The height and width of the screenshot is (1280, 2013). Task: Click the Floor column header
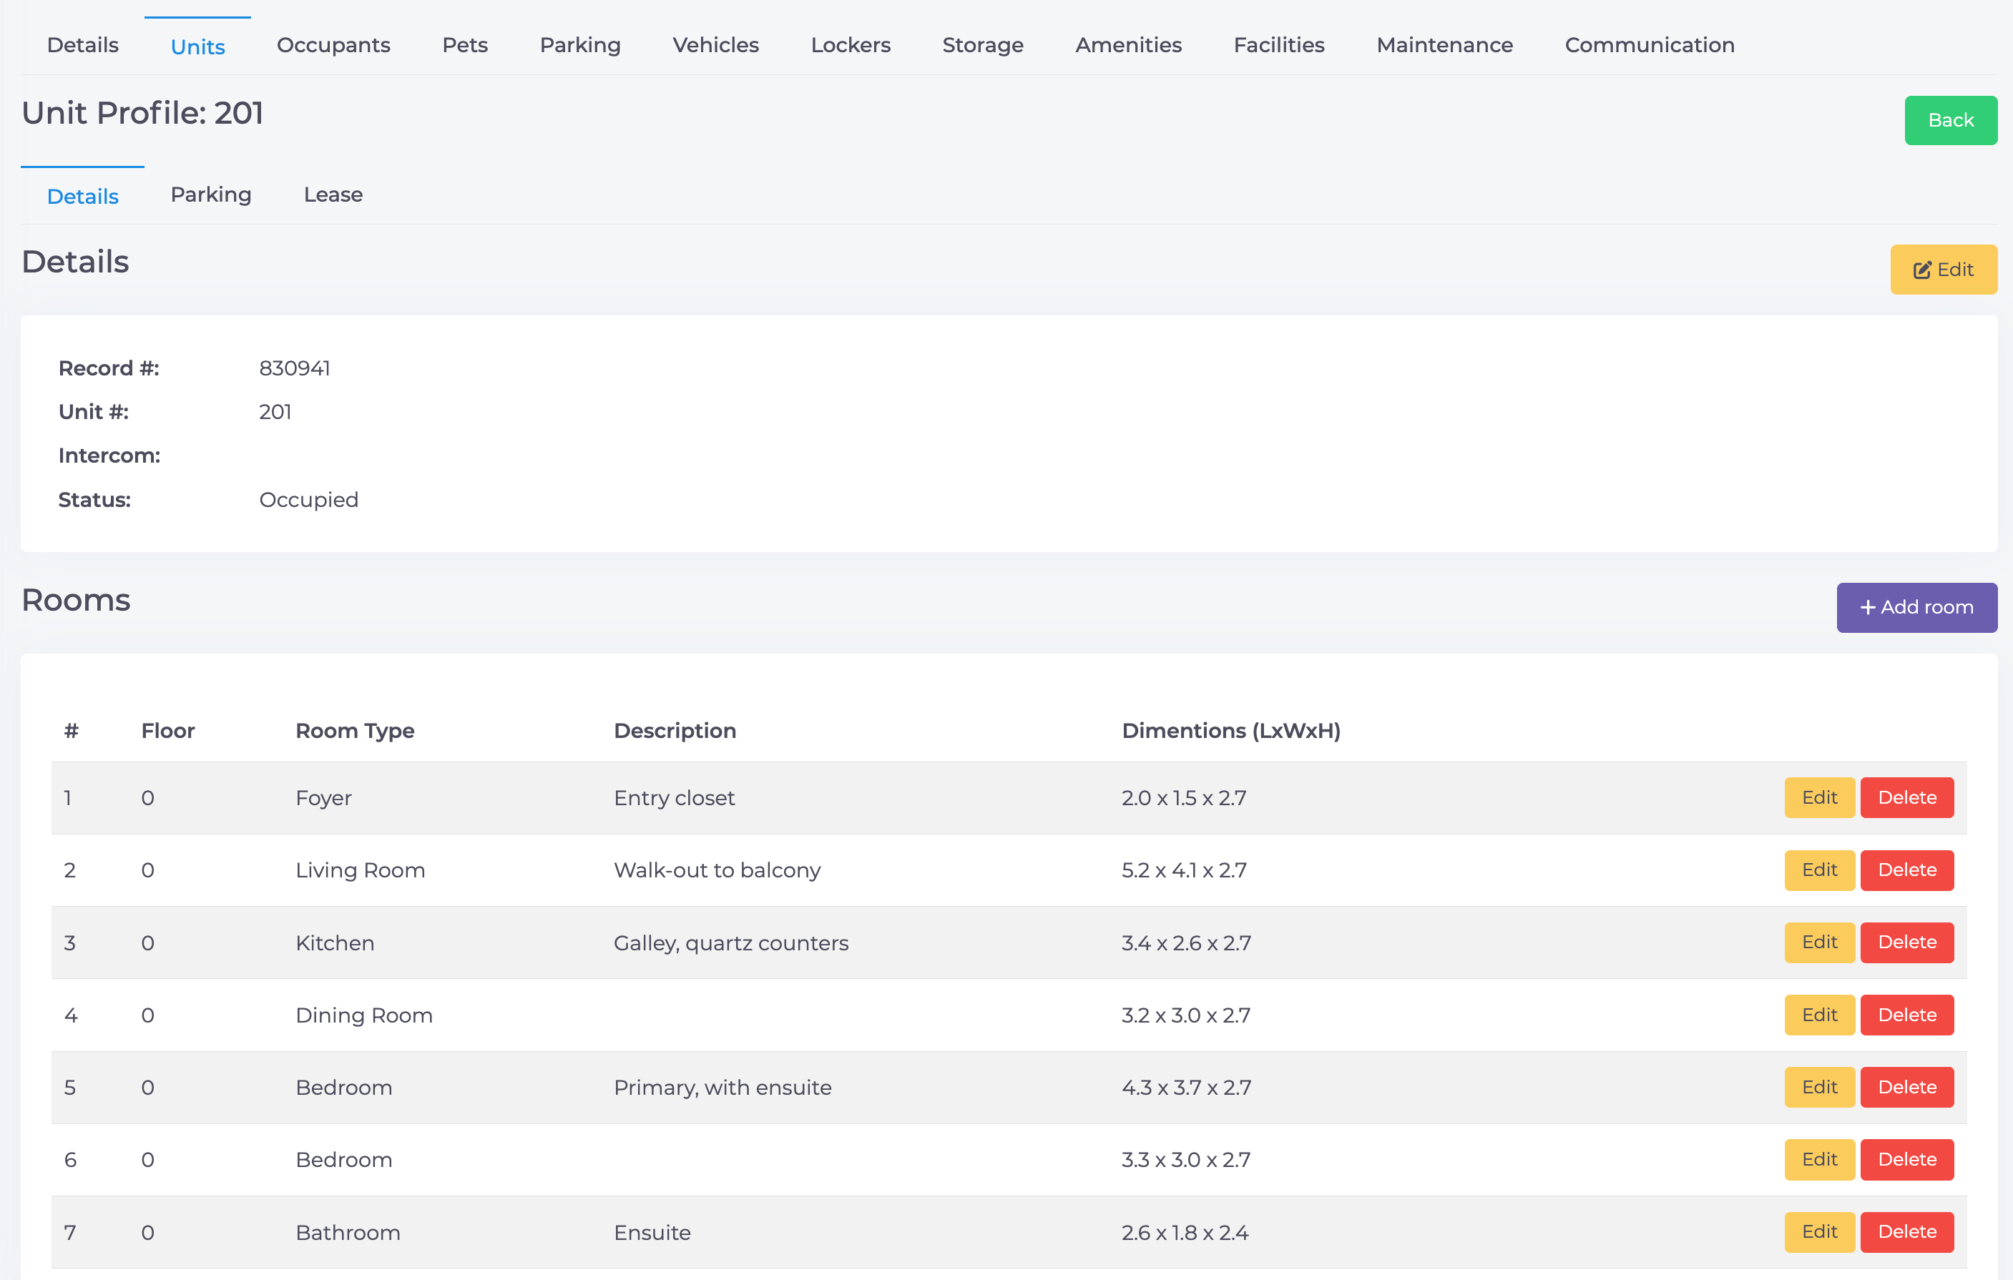pyautogui.click(x=167, y=731)
